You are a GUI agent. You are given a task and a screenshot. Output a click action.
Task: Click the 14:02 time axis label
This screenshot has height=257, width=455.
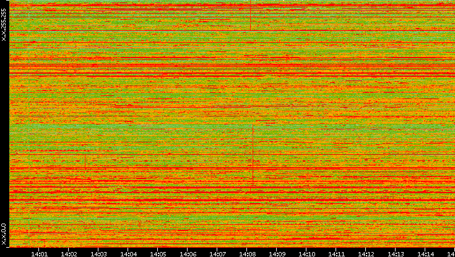point(69,254)
